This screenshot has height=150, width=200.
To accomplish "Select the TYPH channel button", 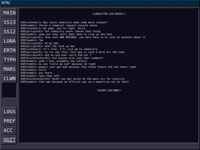I will point(9,60).
